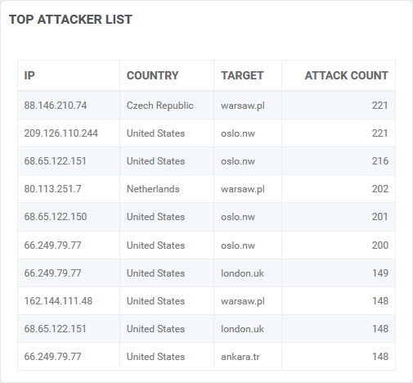
Task: Click the TOP ATTACKER LIST title
Action: [x=70, y=20]
